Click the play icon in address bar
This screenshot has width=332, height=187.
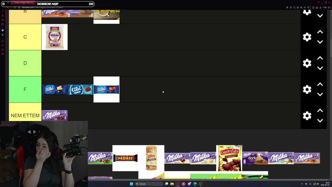pyautogui.click(x=305, y=8)
